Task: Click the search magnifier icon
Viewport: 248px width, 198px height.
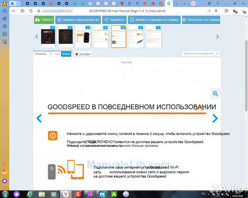Action: pos(218,54)
